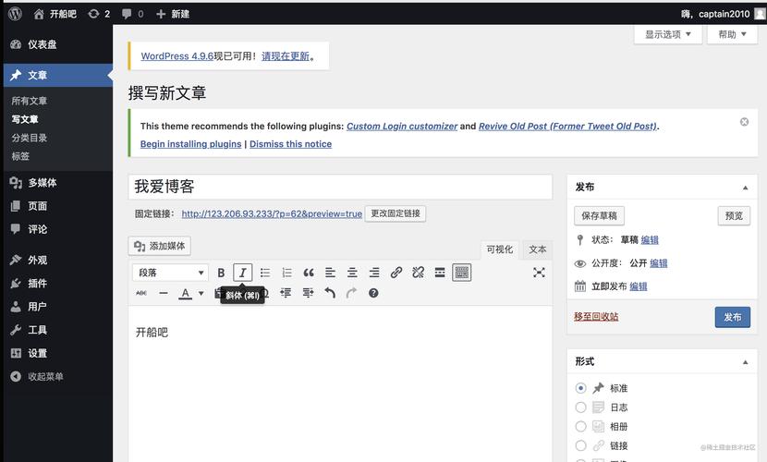
Task: Click the post title field 我爱博客
Action: [340, 187]
